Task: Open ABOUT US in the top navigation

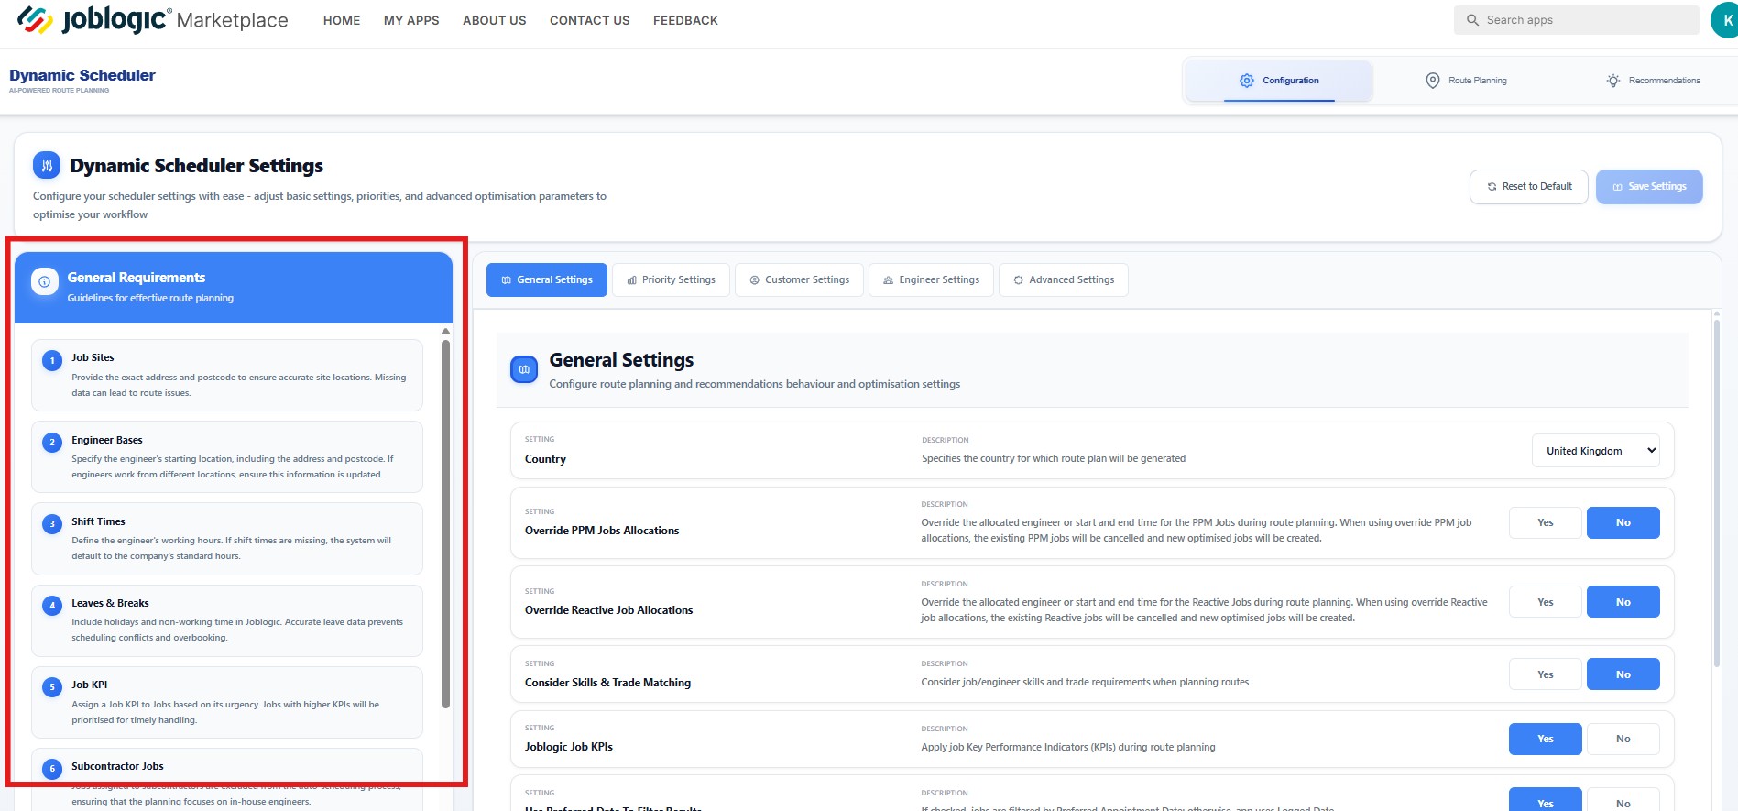Action: [495, 20]
